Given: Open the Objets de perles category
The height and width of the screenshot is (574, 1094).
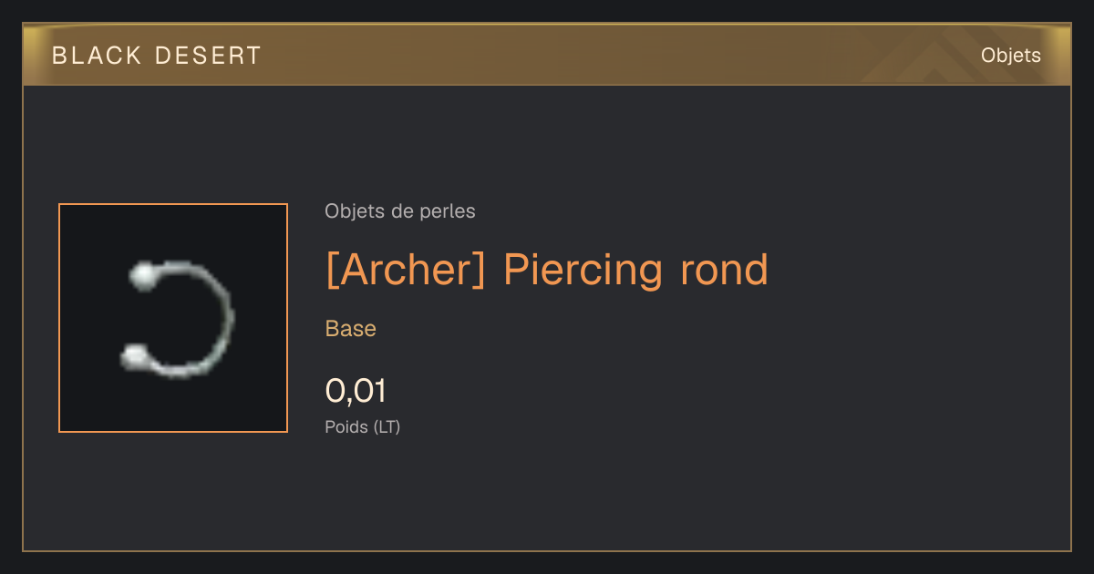Looking at the screenshot, I should click(x=400, y=211).
